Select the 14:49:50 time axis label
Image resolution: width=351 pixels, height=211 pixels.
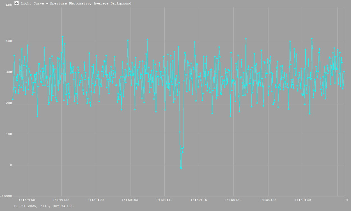click(x=27, y=200)
